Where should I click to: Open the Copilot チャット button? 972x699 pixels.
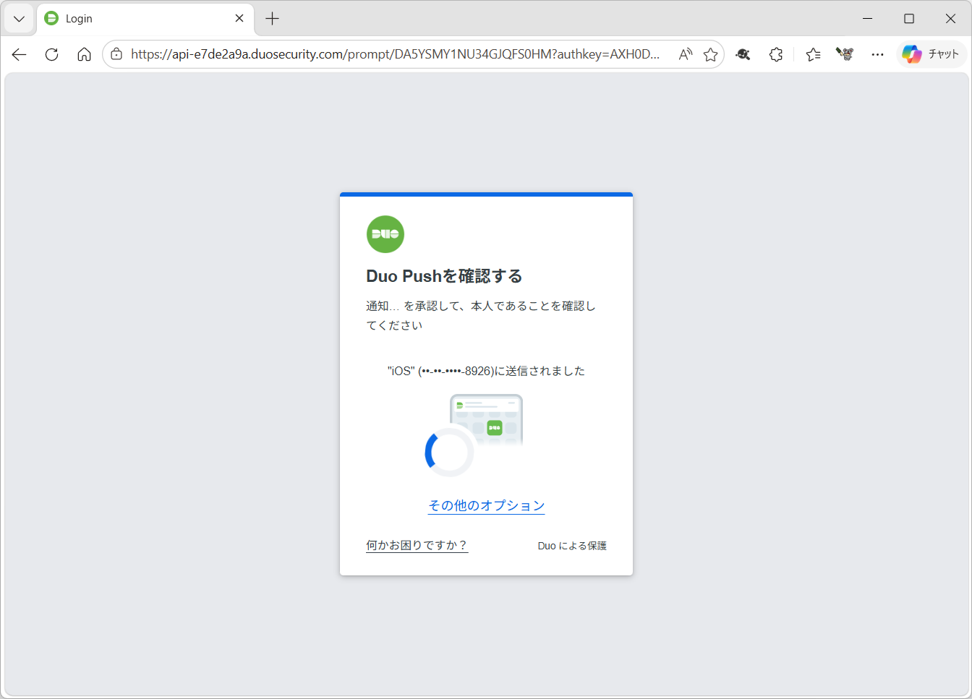click(x=931, y=54)
